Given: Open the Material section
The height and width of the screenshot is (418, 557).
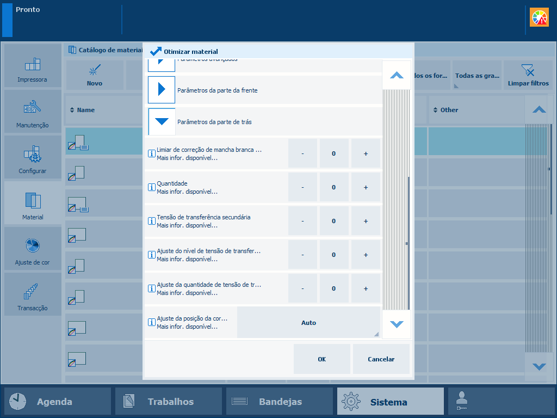Looking at the screenshot, I should 33,203.
